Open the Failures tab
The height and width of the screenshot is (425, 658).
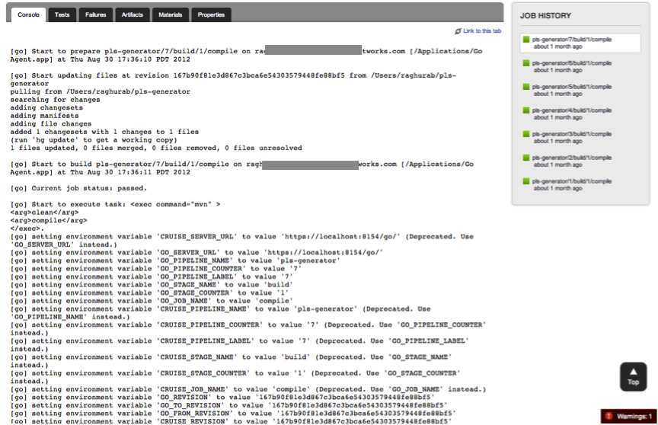click(x=96, y=14)
